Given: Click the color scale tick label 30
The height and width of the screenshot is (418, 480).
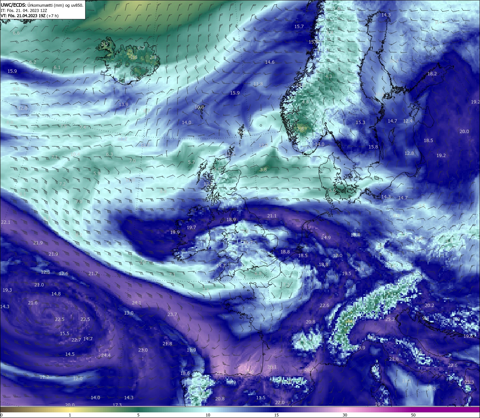Looking at the screenshot, I should (345, 415).
